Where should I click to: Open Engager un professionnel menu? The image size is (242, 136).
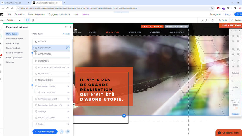[x=60, y=14]
